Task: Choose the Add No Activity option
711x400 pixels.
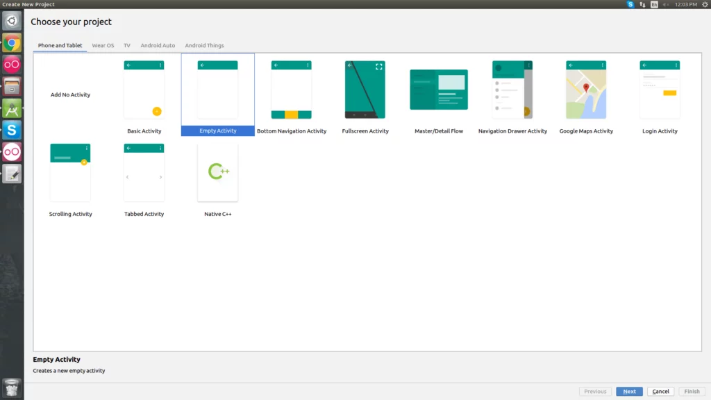Action: 70,95
